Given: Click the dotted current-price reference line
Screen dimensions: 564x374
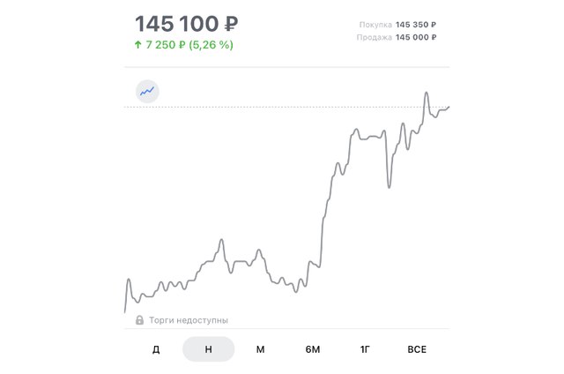Looking at the screenshot, I should click(273, 107).
